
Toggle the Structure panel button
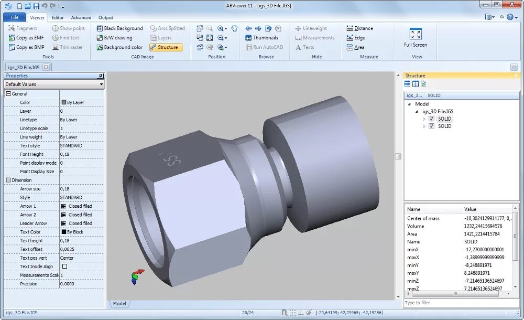tap(166, 47)
